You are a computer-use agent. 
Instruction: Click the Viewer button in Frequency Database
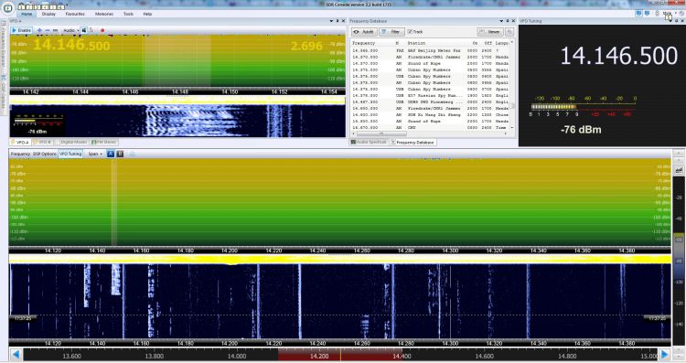[x=490, y=32]
